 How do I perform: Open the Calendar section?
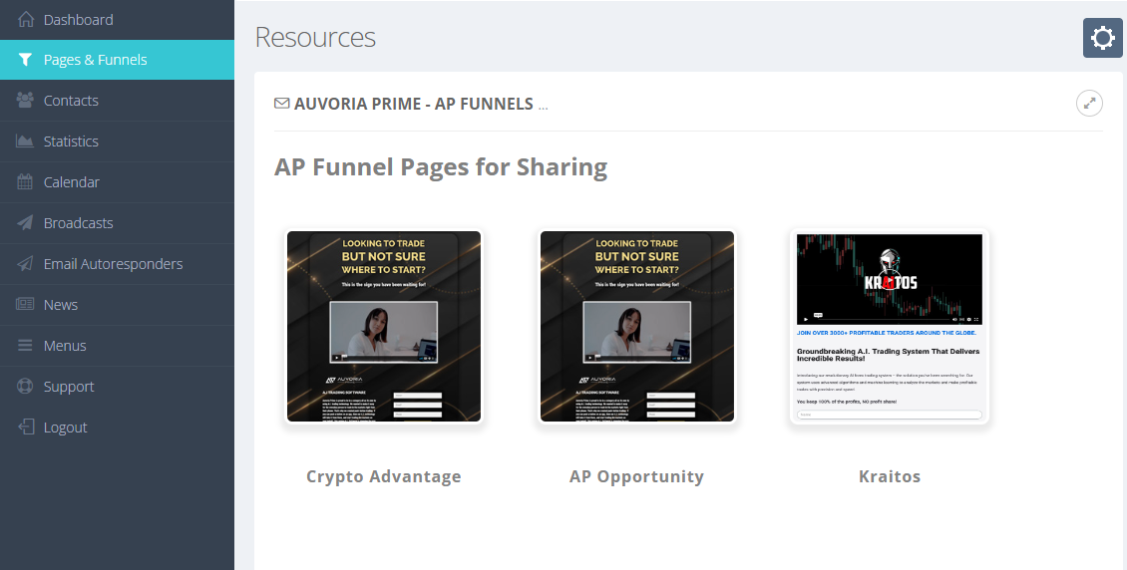(x=117, y=181)
